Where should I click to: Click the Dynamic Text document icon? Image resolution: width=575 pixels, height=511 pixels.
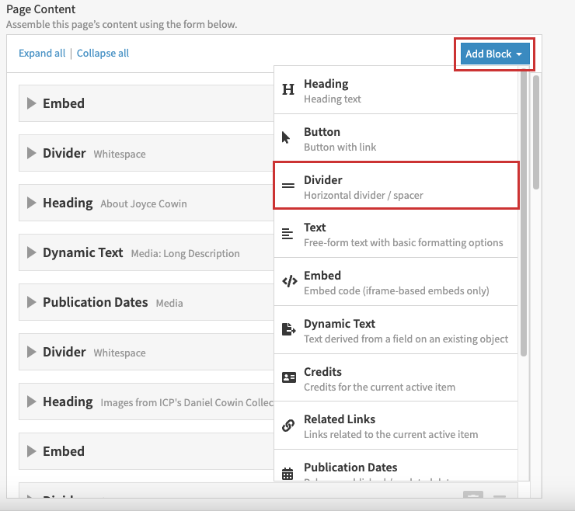288,330
